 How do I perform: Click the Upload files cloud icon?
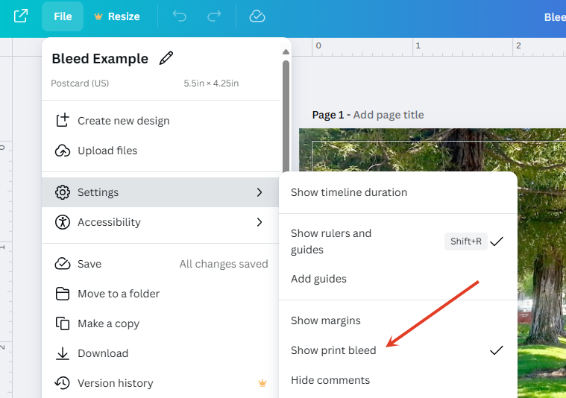[63, 151]
